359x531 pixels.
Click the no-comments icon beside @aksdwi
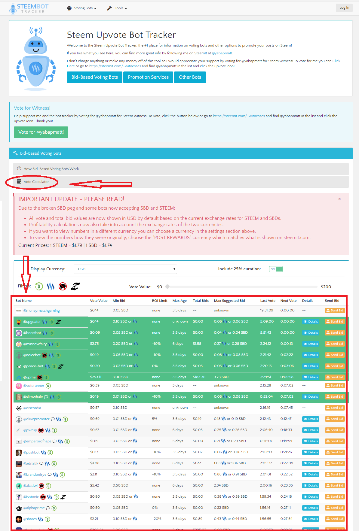(41, 486)
